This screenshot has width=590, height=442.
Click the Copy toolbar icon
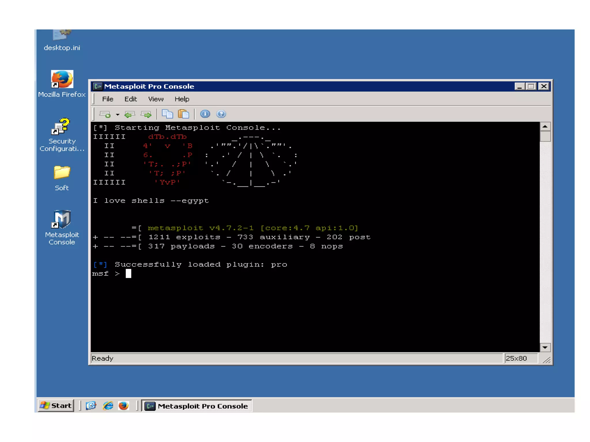tap(167, 114)
